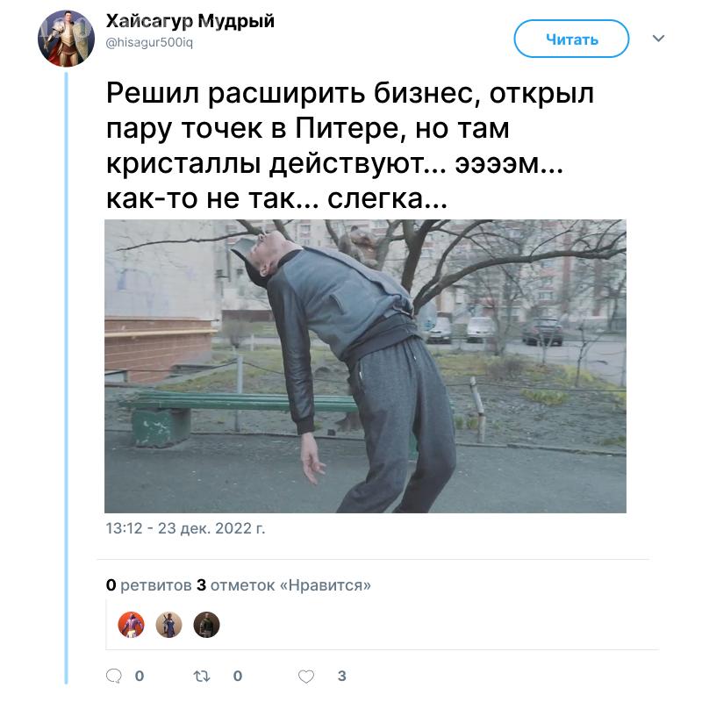Expand tweet options chevron menu
This screenshot has width=702, height=702.
click(658, 39)
